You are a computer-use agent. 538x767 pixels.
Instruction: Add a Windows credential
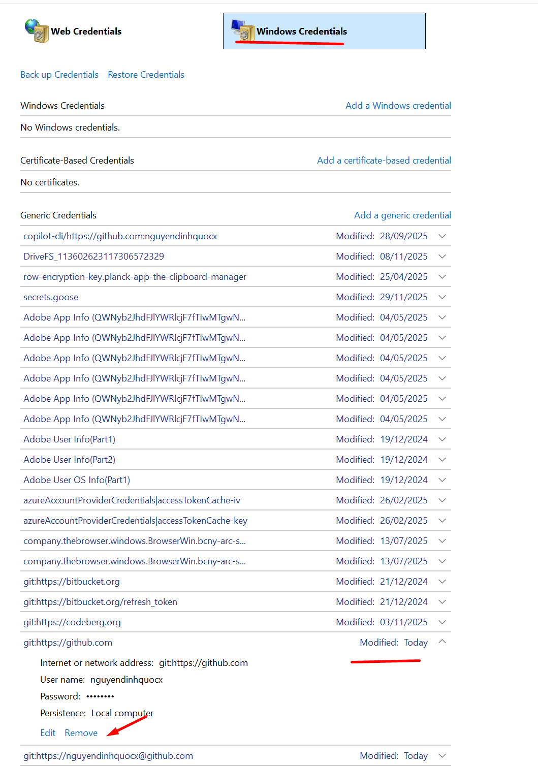click(398, 106)
